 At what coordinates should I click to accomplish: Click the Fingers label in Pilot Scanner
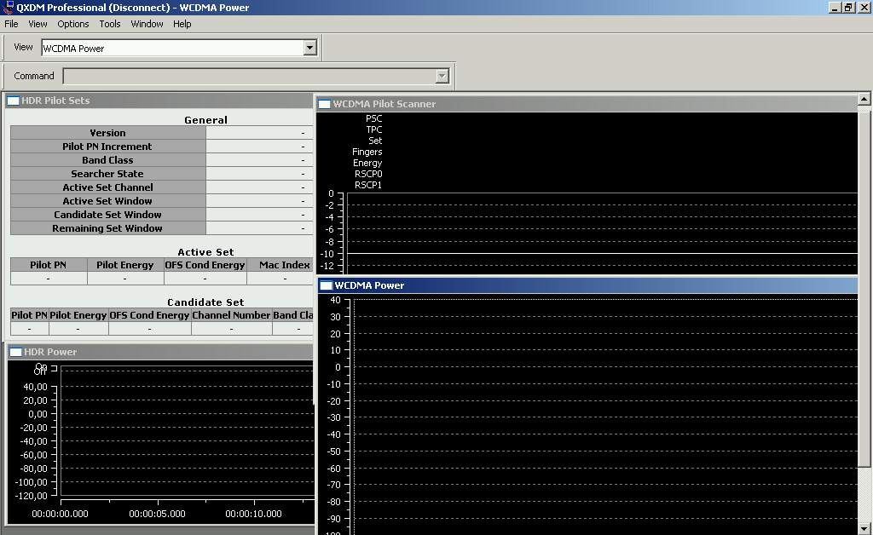pos(367,152)
